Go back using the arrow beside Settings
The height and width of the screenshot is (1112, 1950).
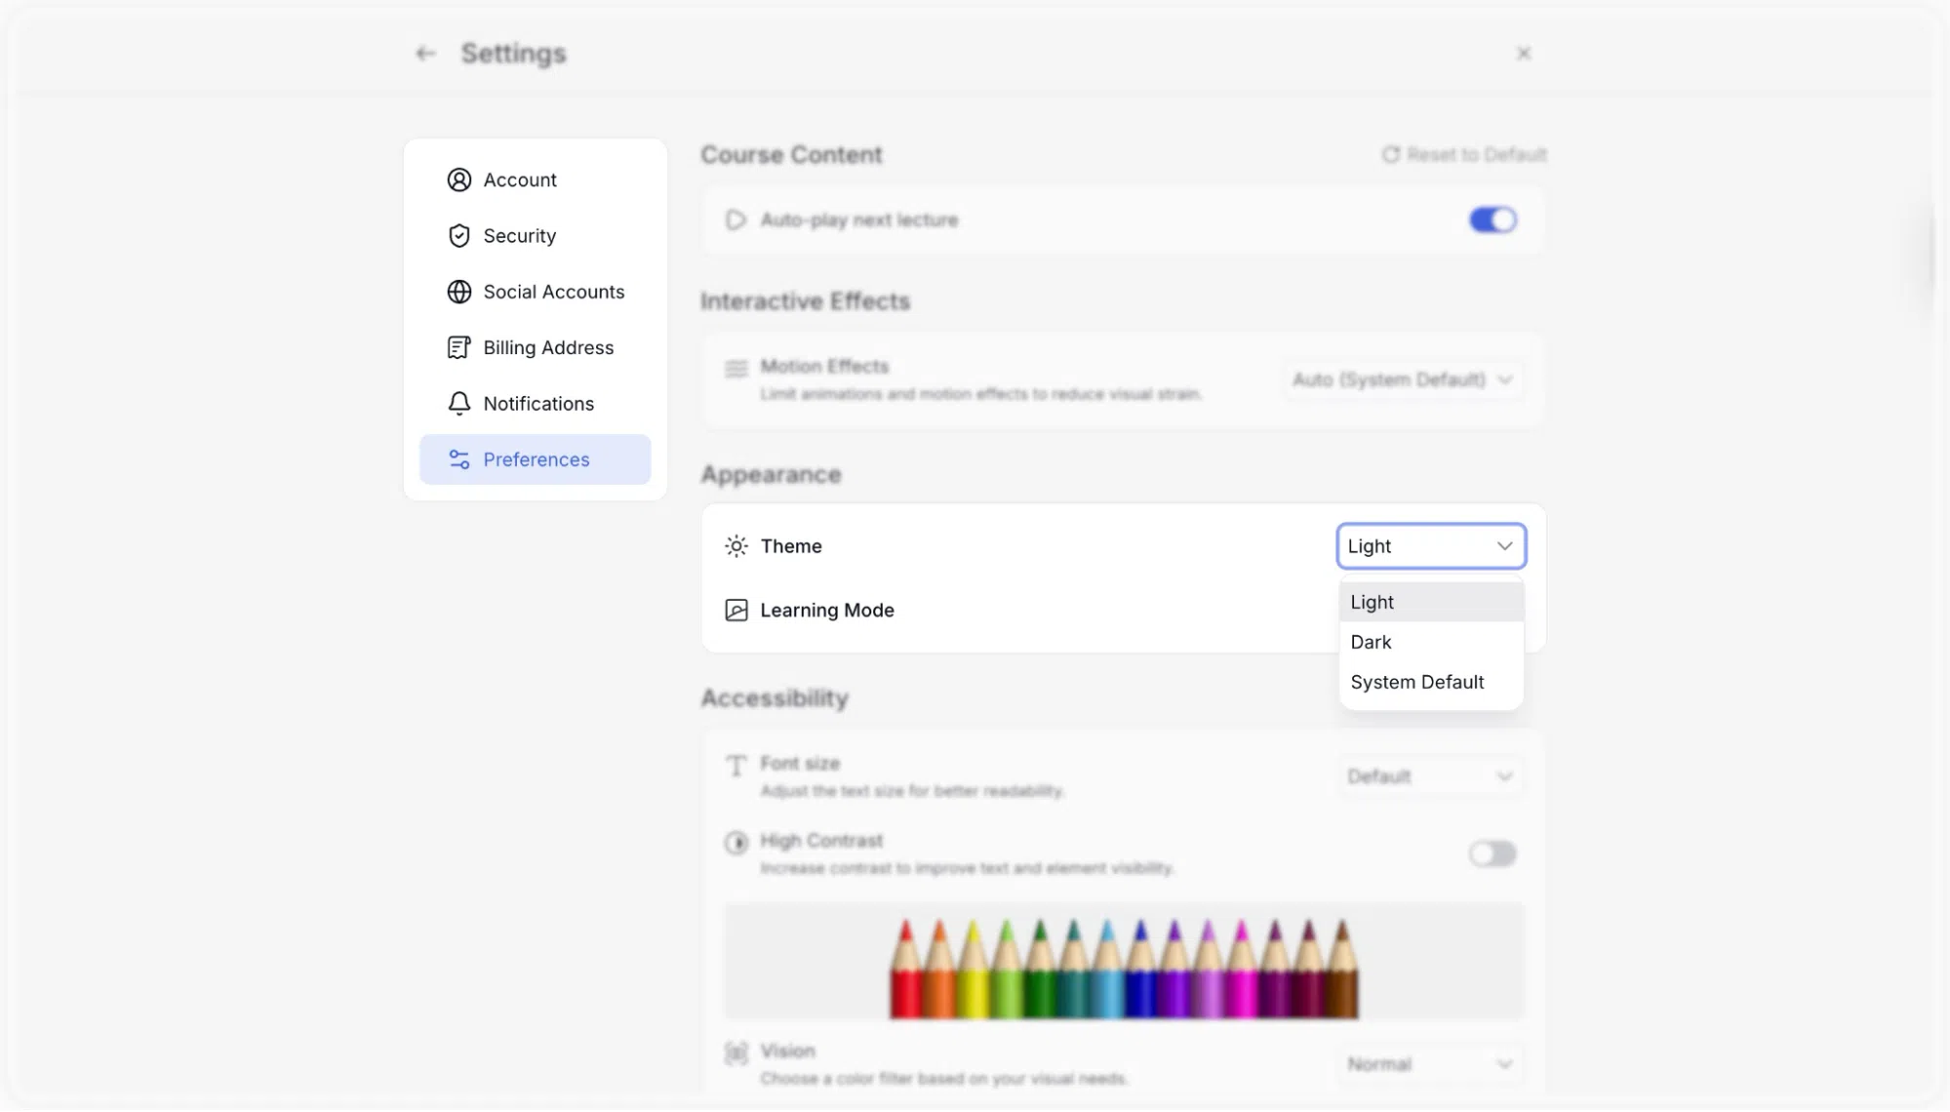tap(425, 54)
